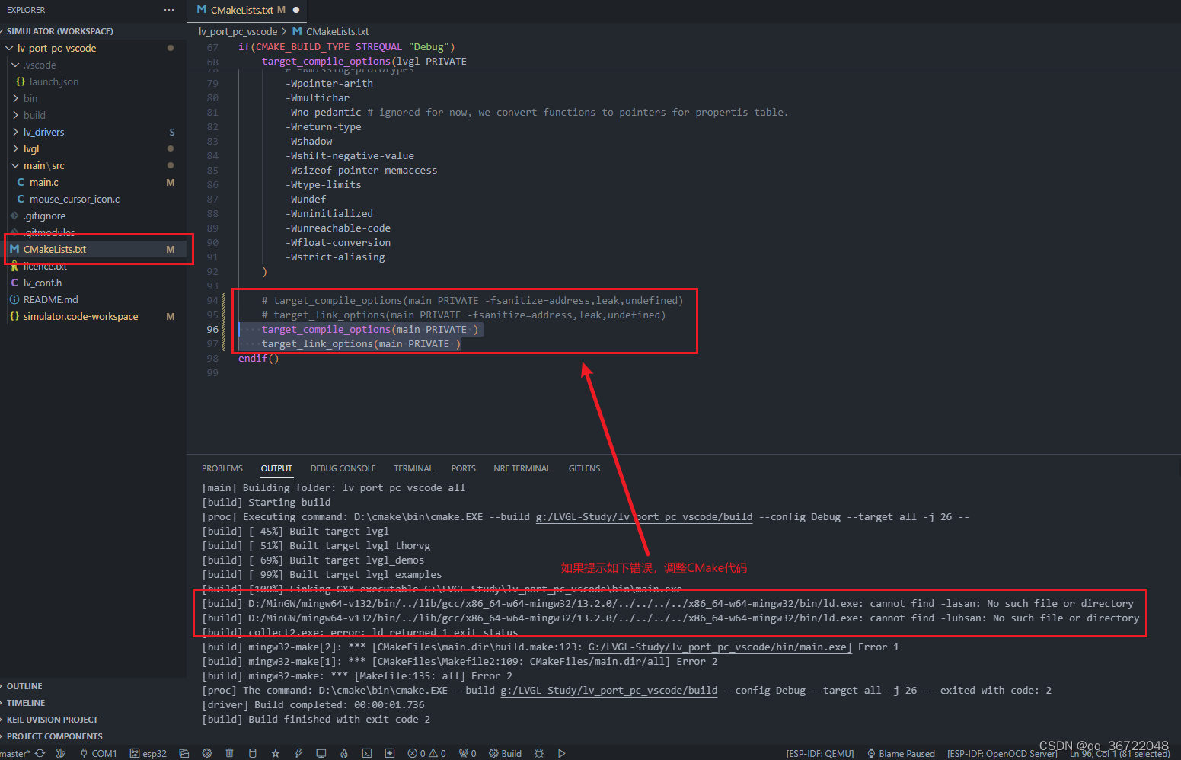Click the monitor-device screen icon
Screen dimensions: 1181x760
click(x=321, y=753)
